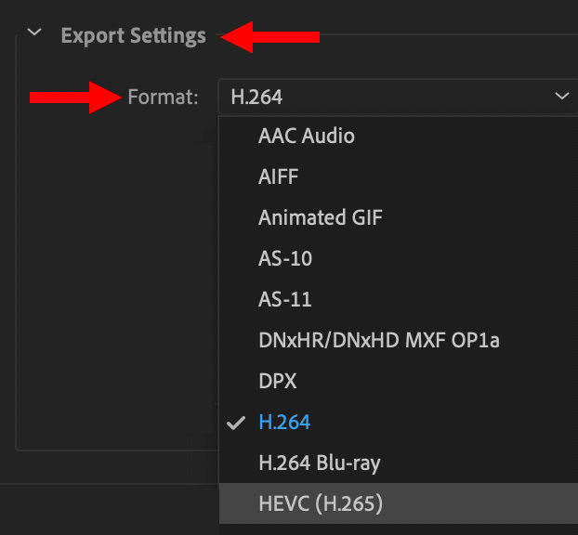The height and width of the screenshot is (535, 578).
Task: Select DNxHR/DNxHD MXF OP1a format
Action: pos(399,340)
